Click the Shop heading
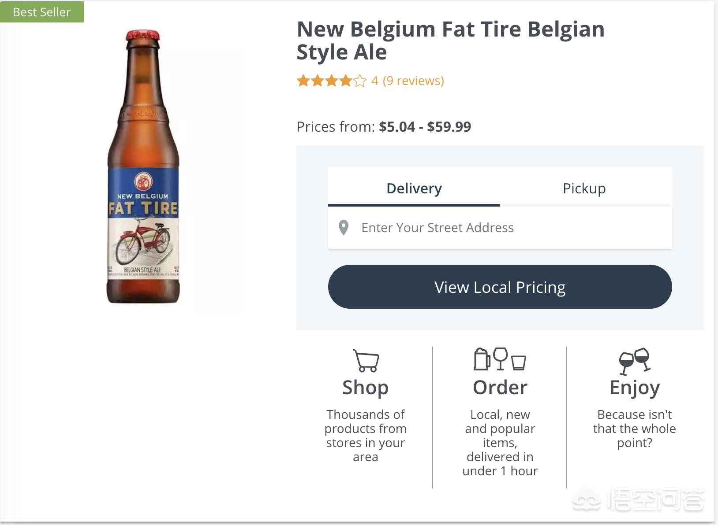The width and height of the screenshot is (718, 525). pos(366,388)
